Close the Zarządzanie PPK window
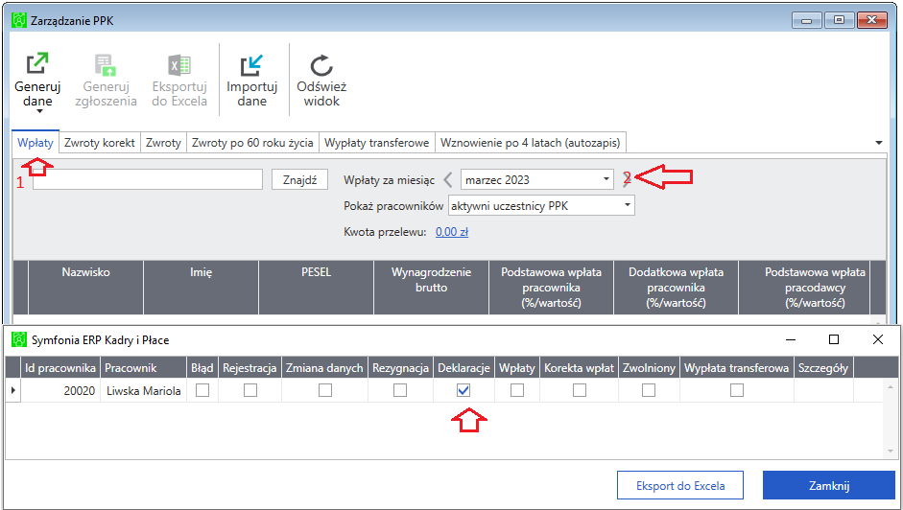 pos(872,21)
